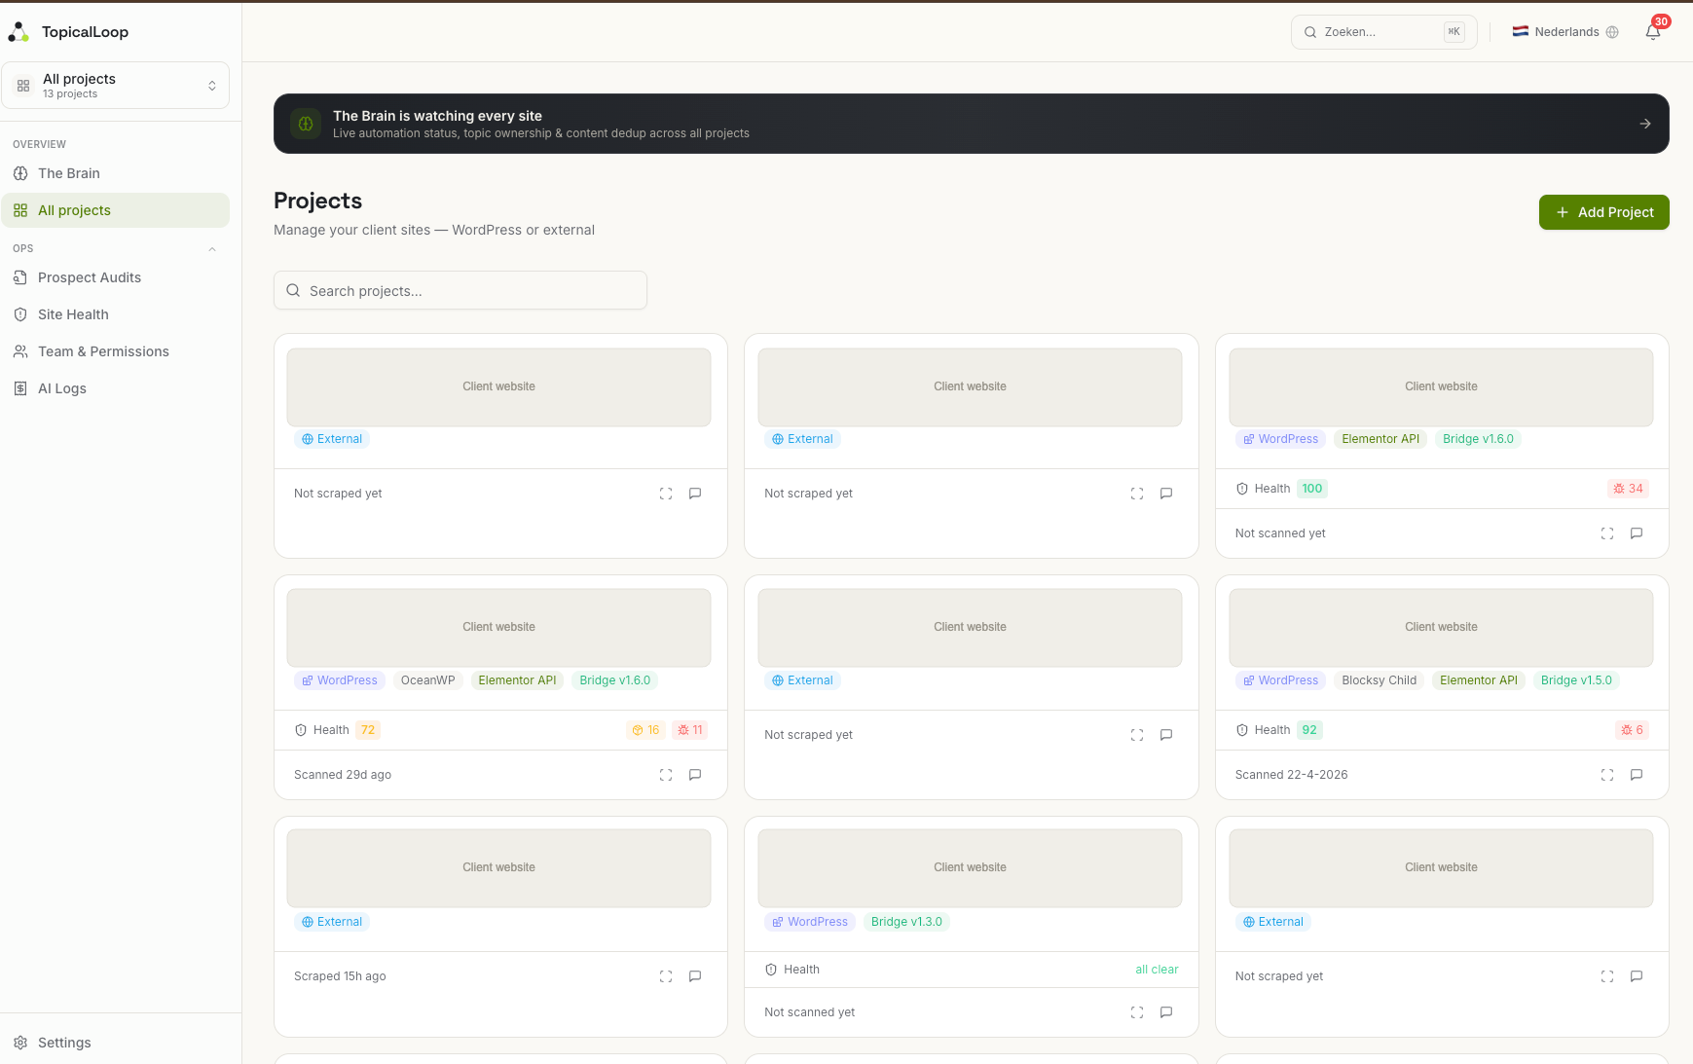Open the All projects switcher dropdown
The image size is (1693, 1064).
116,86
